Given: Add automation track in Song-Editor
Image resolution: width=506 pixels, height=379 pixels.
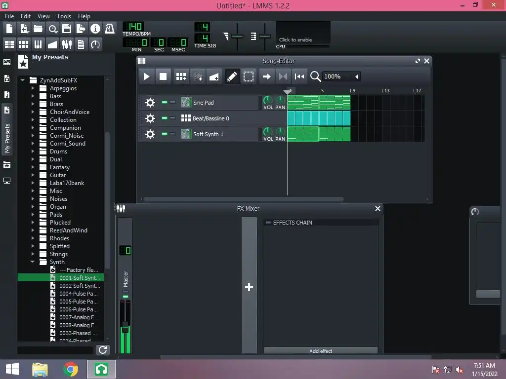Looking at the screenshot, I should pos(214,76).
